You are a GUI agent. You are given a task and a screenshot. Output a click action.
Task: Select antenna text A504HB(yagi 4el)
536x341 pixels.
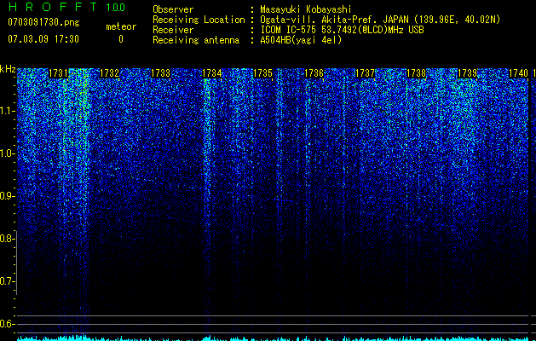pos(301,40)
